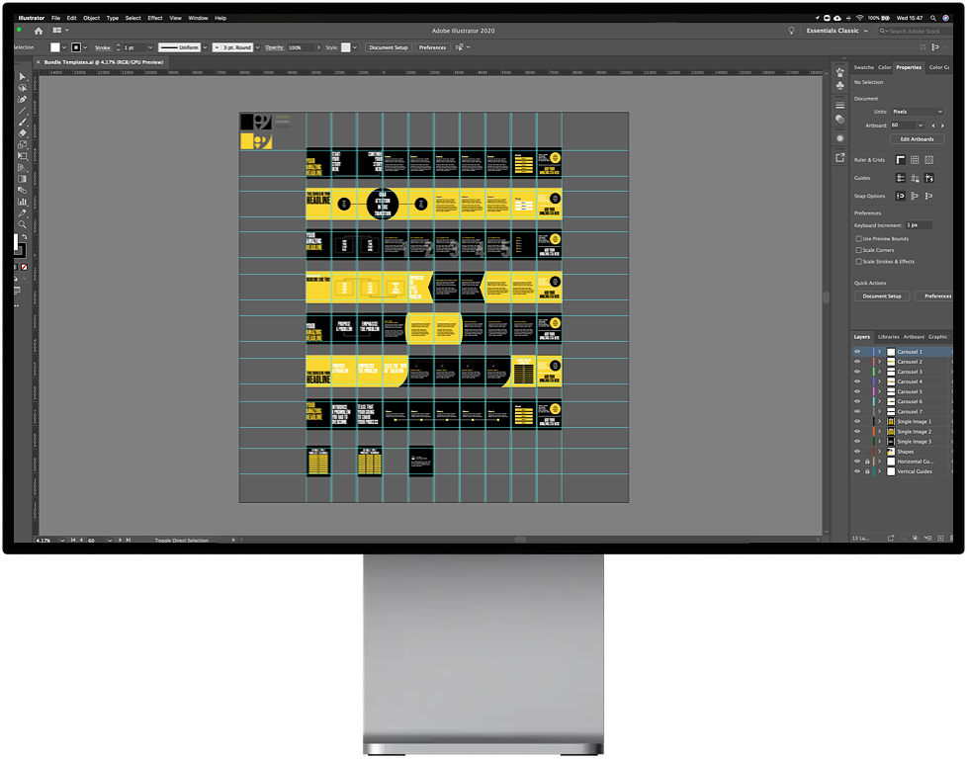Screen dimensions: 967x759
Task: Open the Effect menu
Action: (x=155, y=18)
